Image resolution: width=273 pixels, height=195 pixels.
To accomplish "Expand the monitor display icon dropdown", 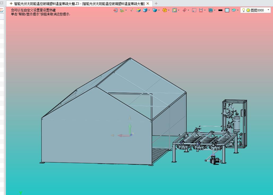I will click(x=215, y=10).
